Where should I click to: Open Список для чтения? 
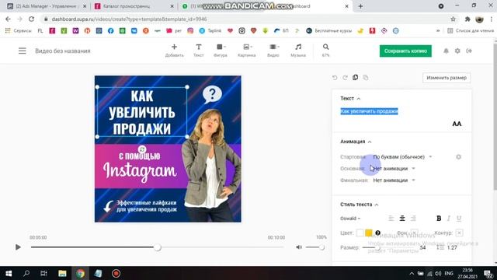[x=471, y=31]
